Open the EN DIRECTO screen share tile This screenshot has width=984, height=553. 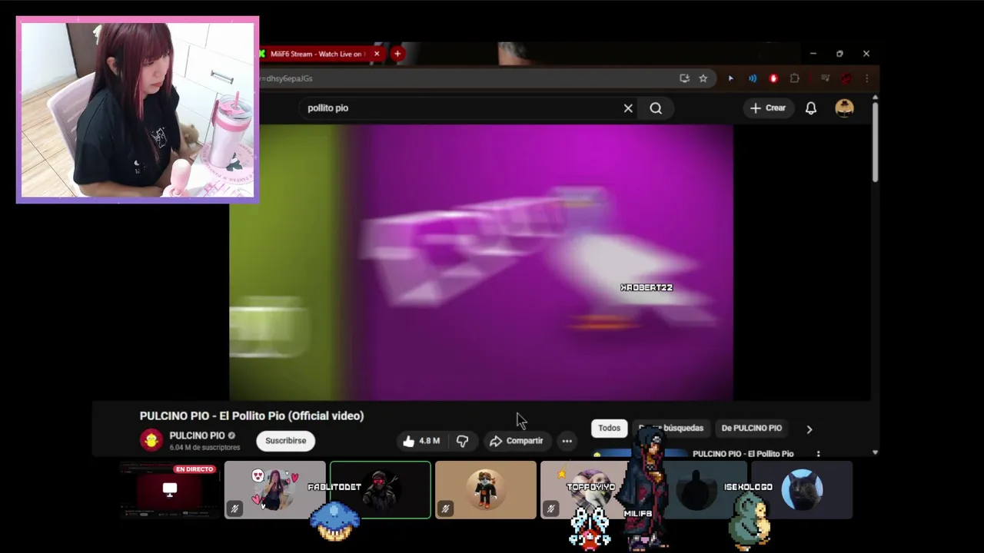[x=169, y=489]
